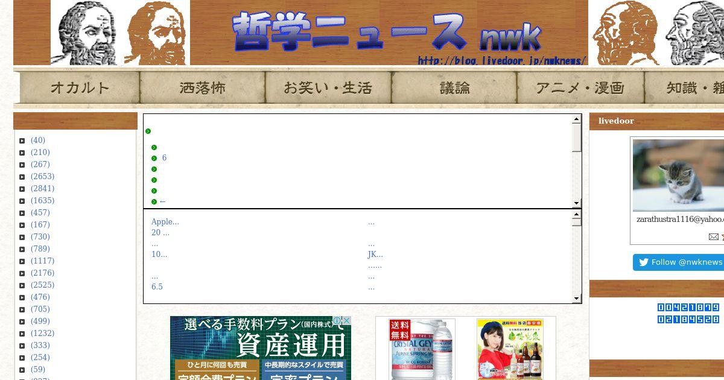Click the lower access counter 02184528
The image size is (724, 380).
coord(688,320)
